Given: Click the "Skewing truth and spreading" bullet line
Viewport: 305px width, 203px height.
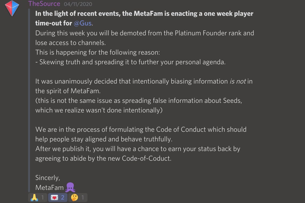Looking at the screenshot, I should [x=130, y=62].
